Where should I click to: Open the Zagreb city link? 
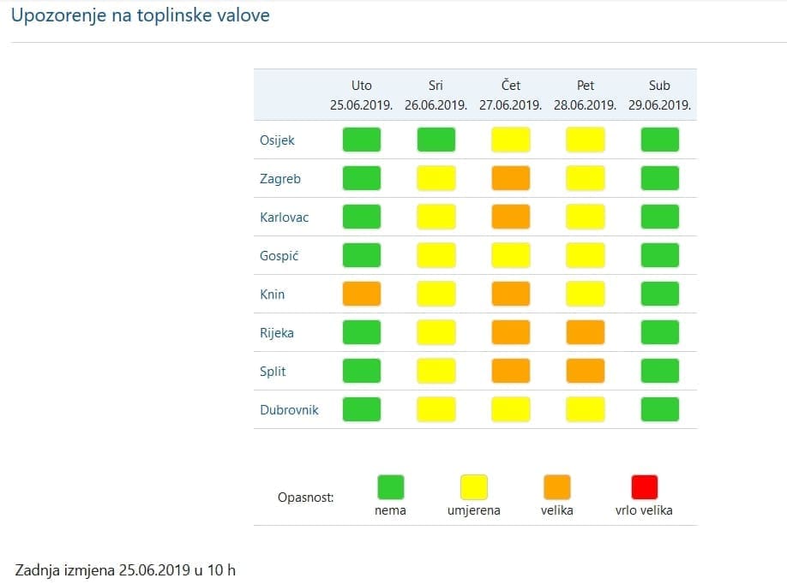point(280,179)
